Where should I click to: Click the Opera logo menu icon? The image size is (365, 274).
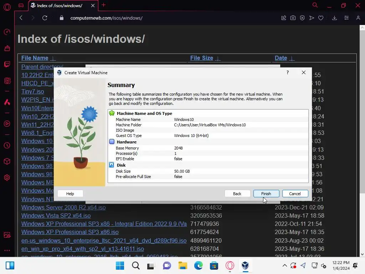pyautogui.click(x=7, y=7)
